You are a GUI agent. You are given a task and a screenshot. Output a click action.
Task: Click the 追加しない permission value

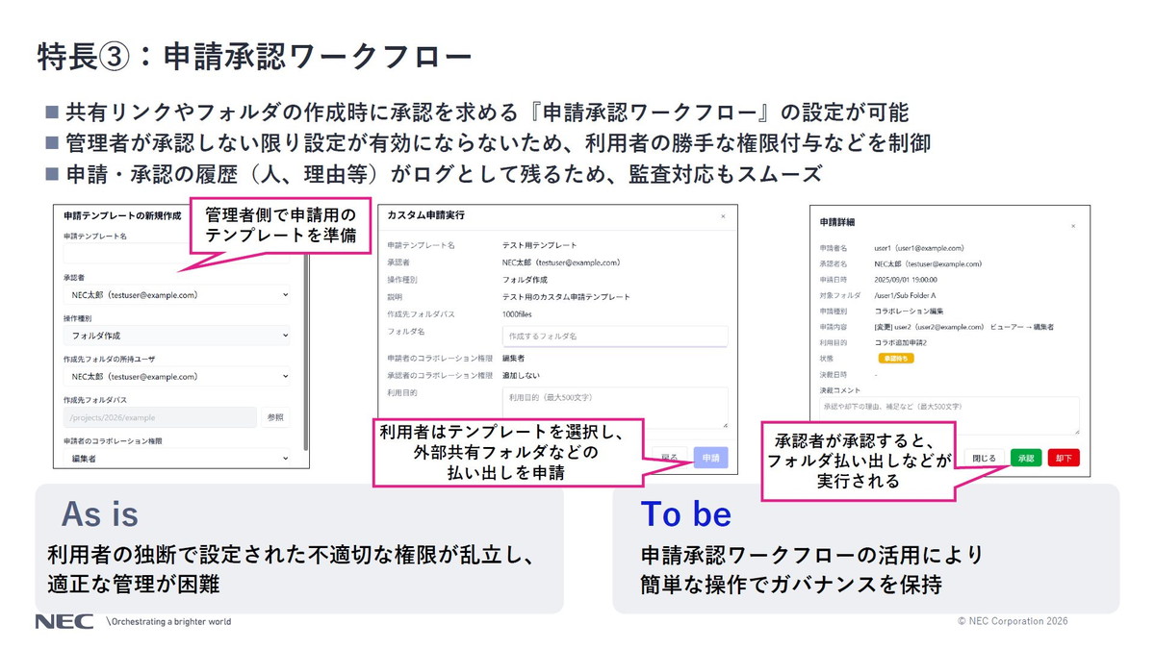(x=521, y=375)
